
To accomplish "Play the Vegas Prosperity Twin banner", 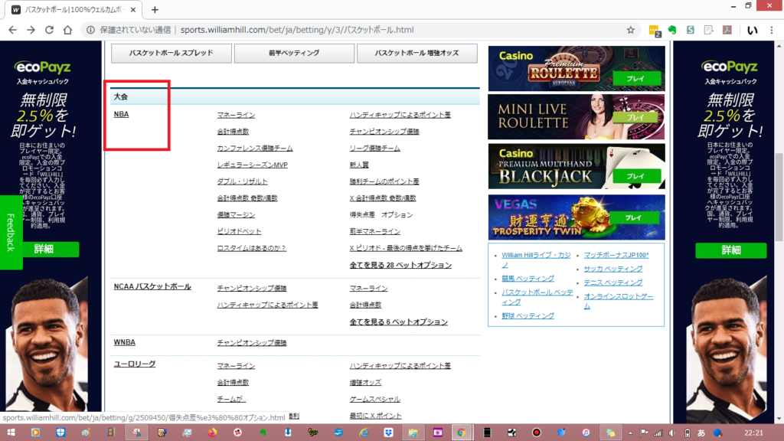I will [633, 217].
